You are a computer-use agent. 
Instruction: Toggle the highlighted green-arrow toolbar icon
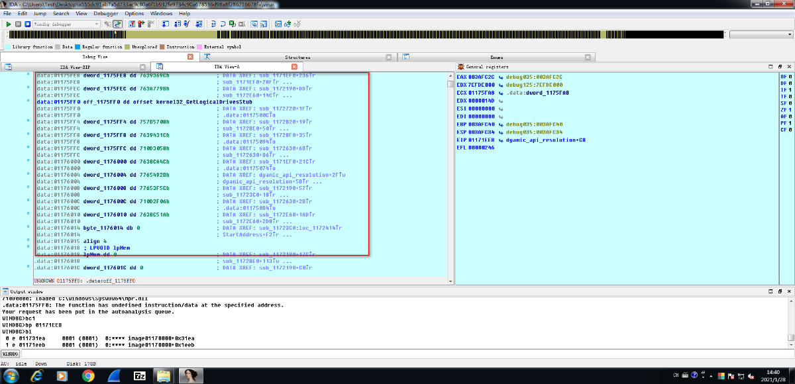coord(117,24)
